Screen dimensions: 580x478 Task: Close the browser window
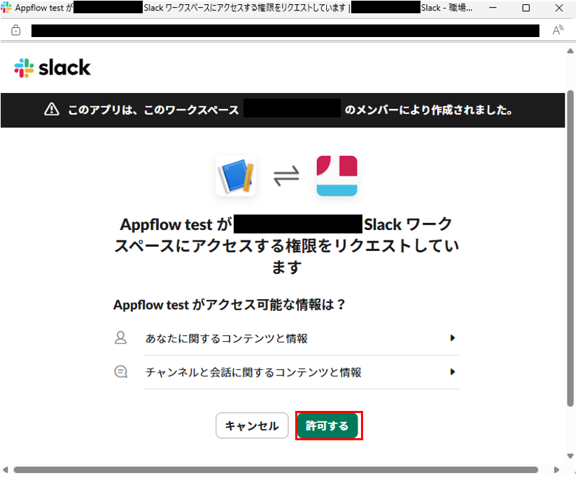pos(559,8)
